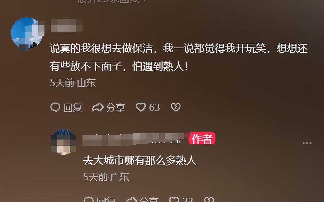Select the reply text 去大城市哪有那么多熟人

pos(140,160)
